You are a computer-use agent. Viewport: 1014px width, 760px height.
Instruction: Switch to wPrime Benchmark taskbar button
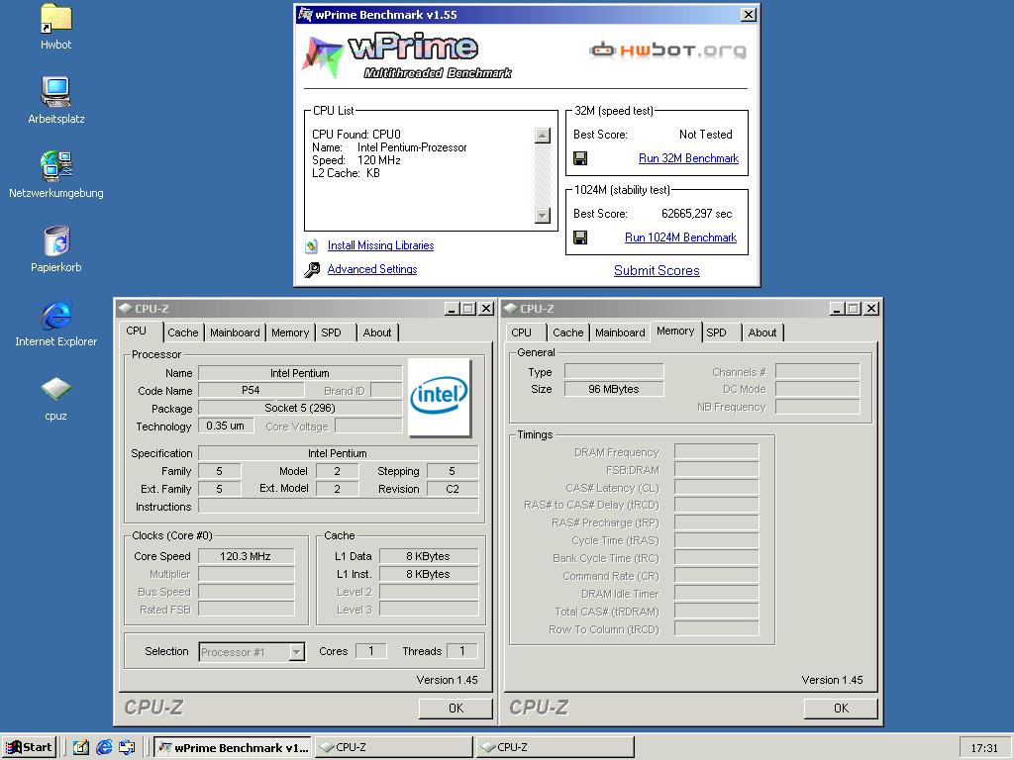pos(232,747)
